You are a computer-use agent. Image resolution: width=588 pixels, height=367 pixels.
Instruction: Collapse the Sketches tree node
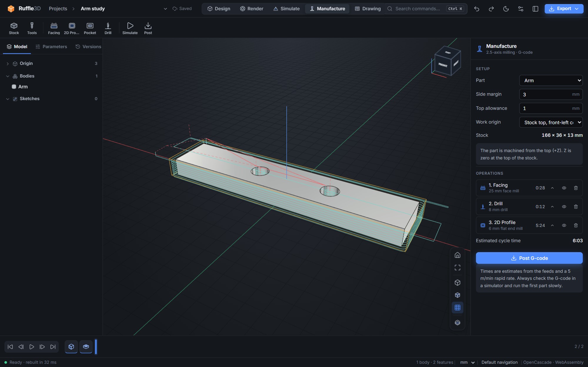(x=8, y=99)
